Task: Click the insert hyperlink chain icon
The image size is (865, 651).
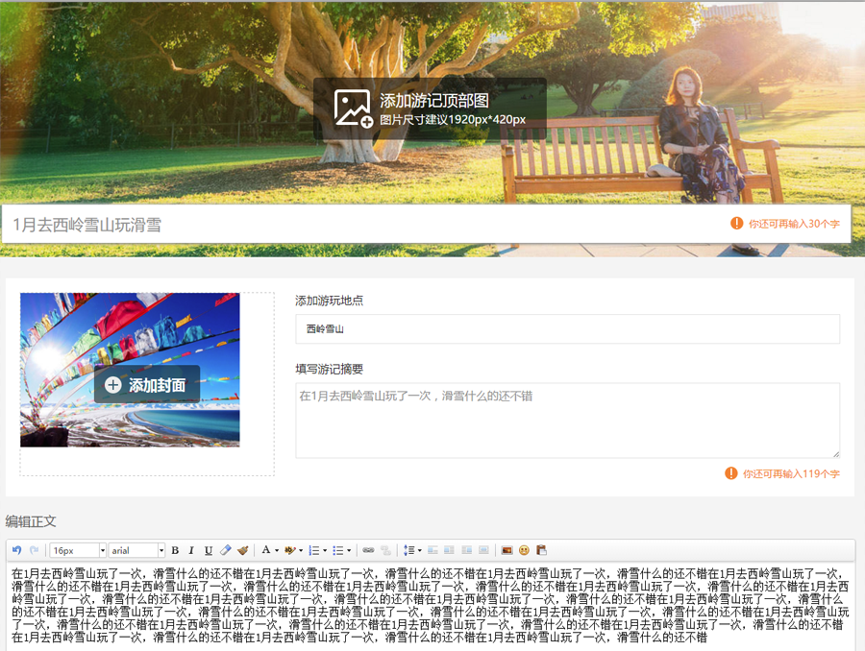Action: pos(368,550)
